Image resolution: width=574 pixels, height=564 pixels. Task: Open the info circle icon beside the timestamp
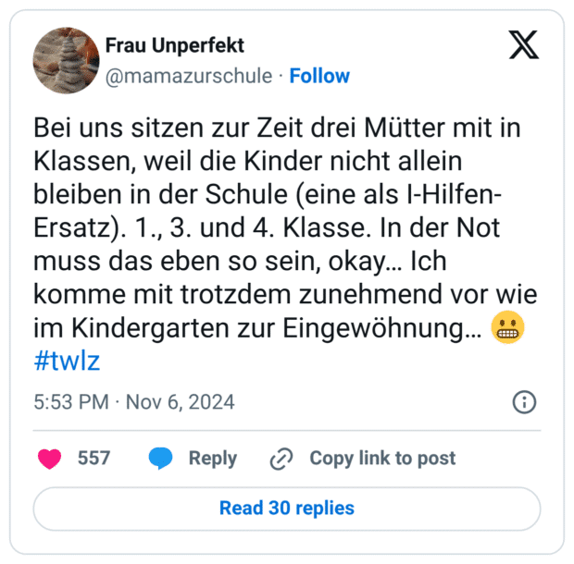coord(524,402)
